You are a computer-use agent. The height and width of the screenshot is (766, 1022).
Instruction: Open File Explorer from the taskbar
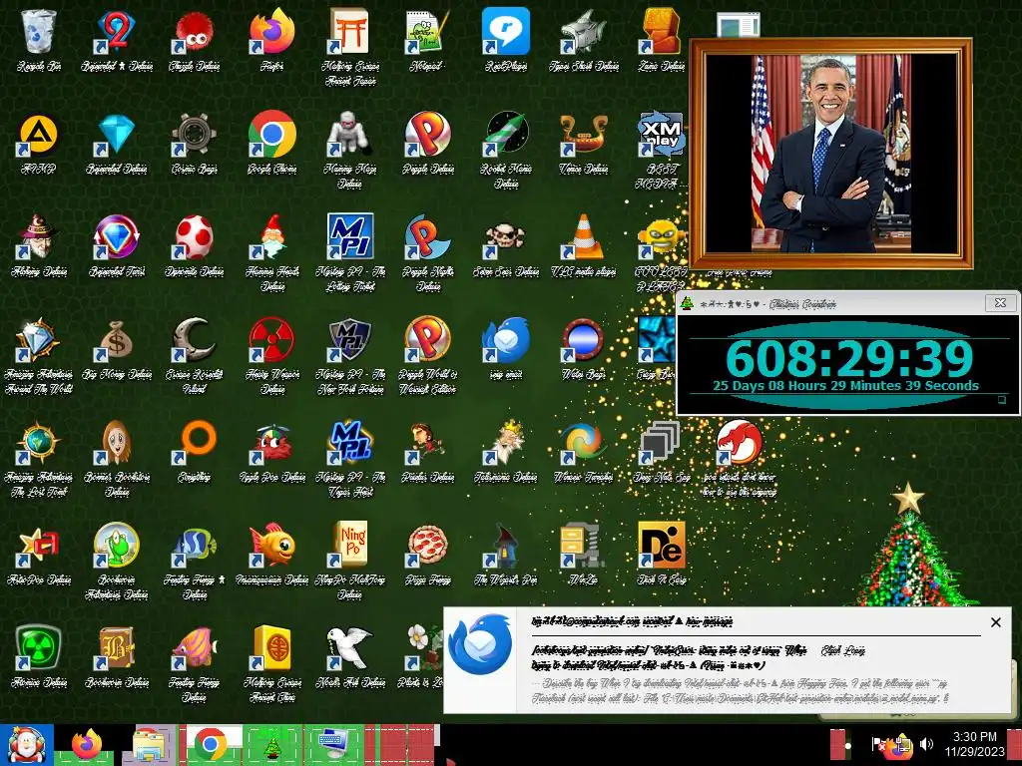tap(150, 745)
